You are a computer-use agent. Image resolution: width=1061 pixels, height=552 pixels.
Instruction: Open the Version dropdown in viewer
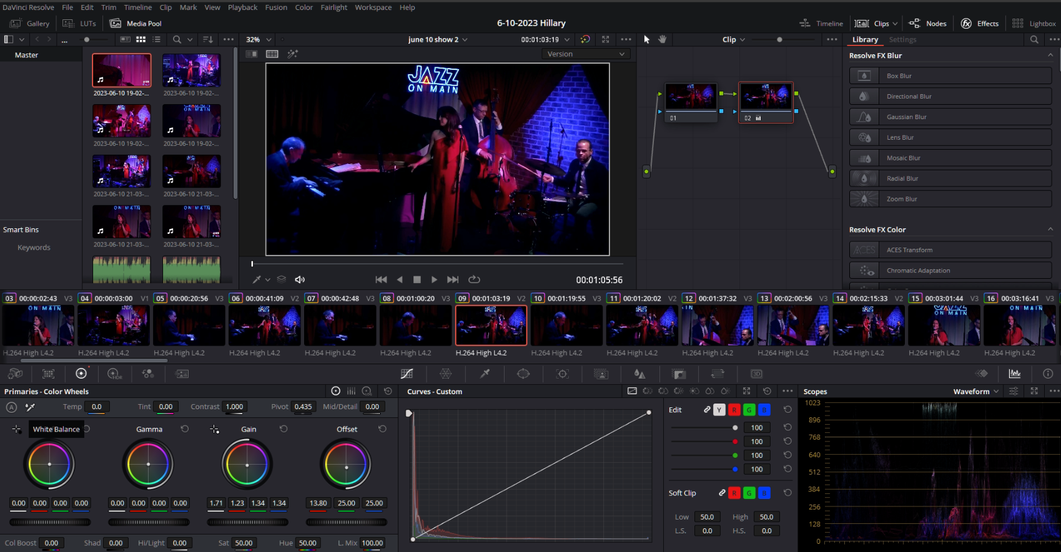(585, 54)
